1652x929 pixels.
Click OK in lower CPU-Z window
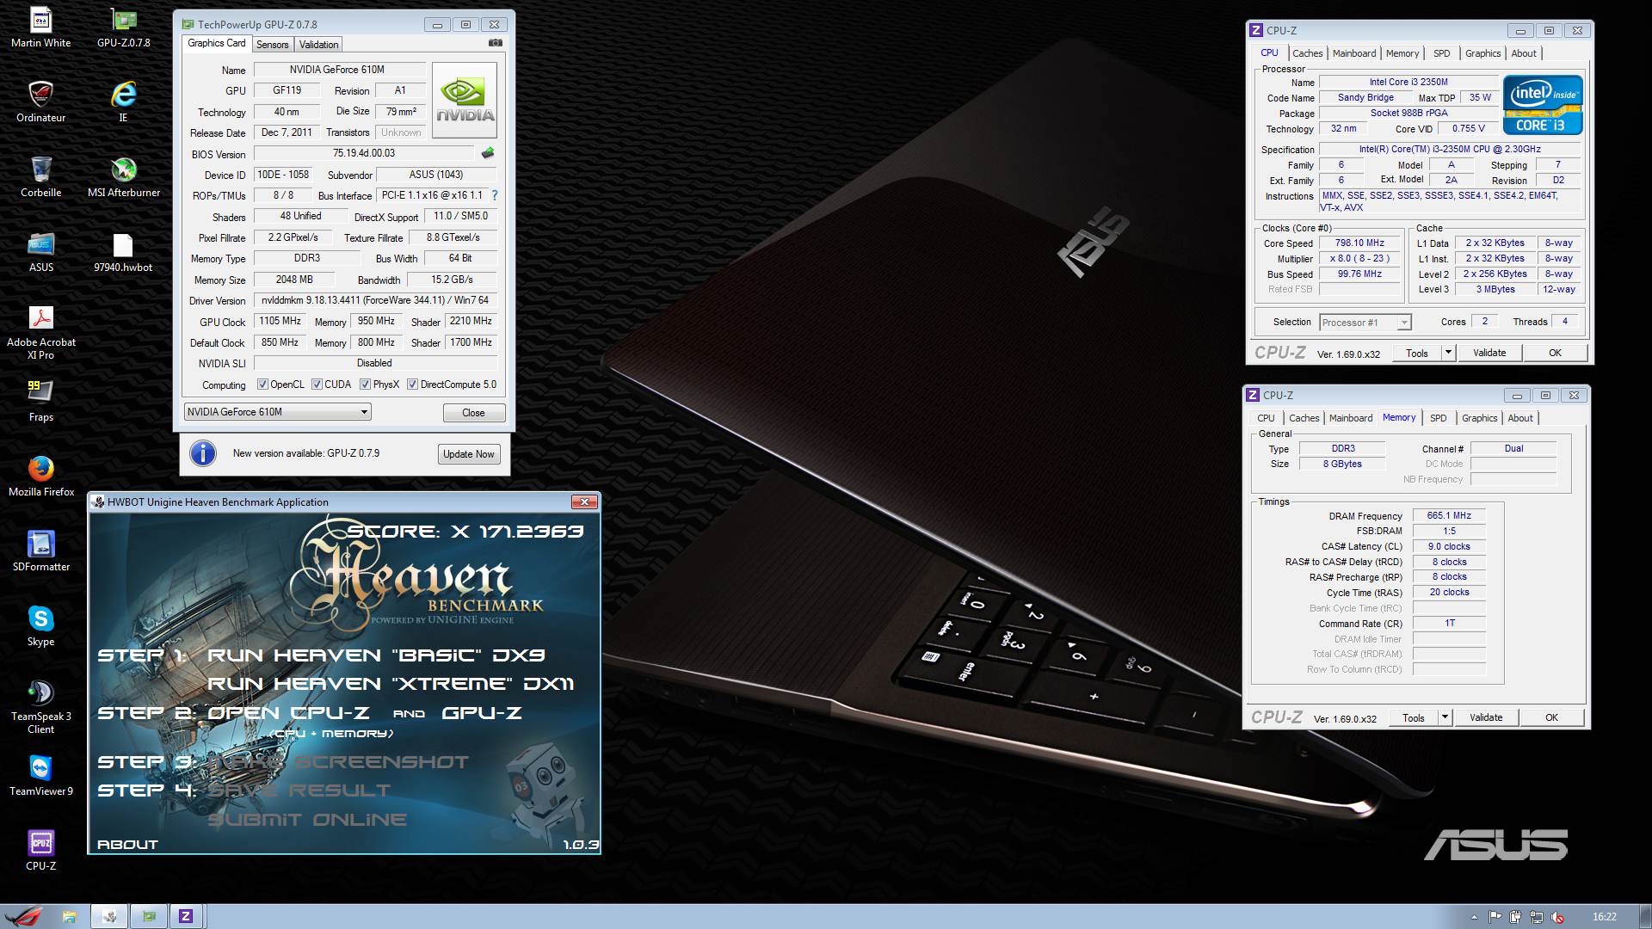1551,717
